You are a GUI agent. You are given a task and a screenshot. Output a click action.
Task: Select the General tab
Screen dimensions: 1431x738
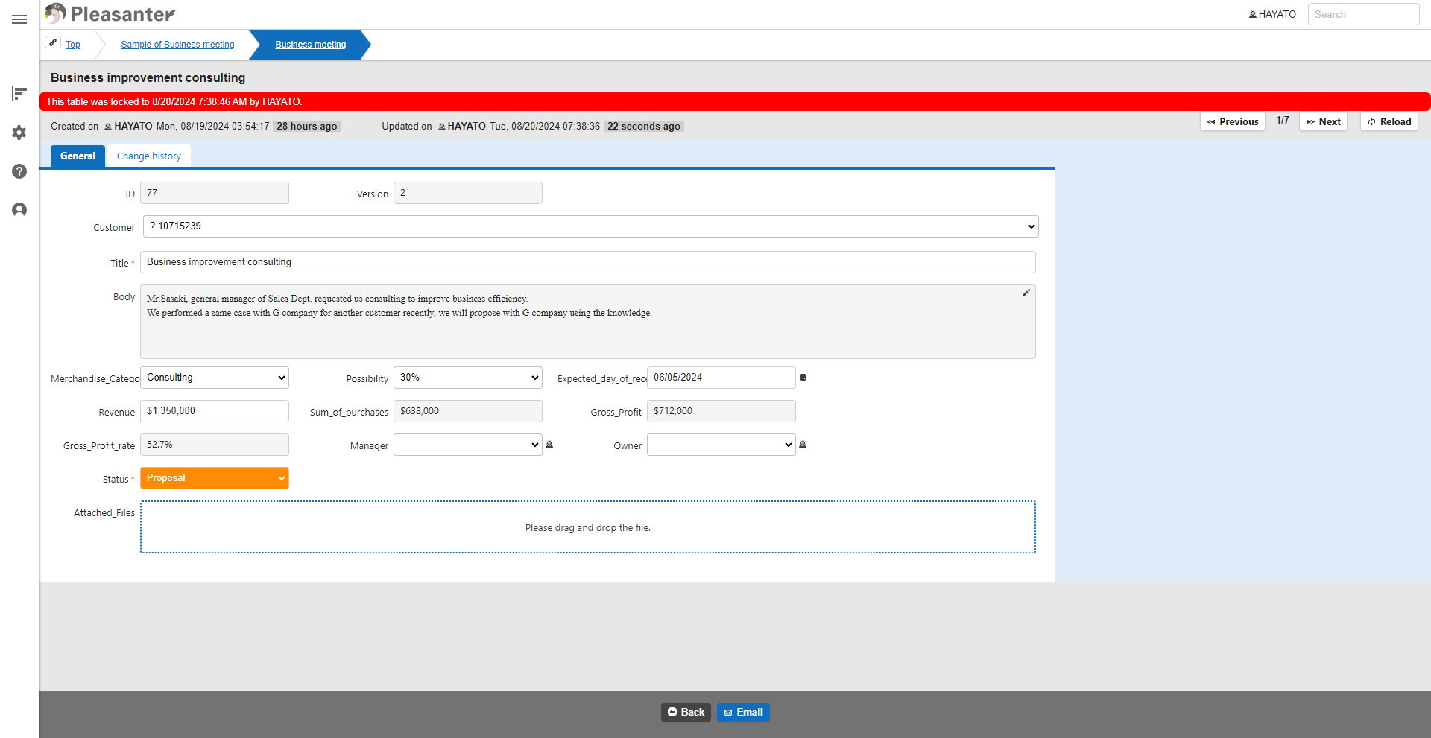[78, 156]
